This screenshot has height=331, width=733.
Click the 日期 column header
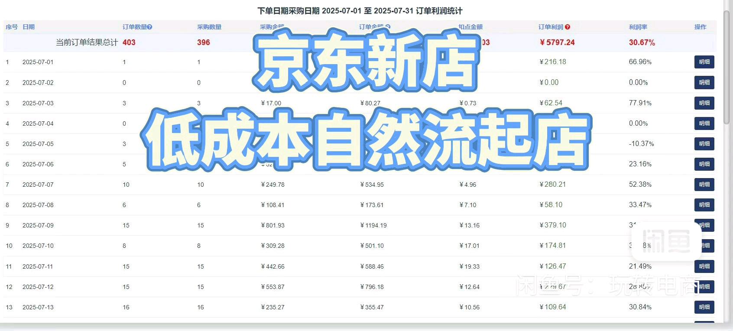(x=29, y=27)
